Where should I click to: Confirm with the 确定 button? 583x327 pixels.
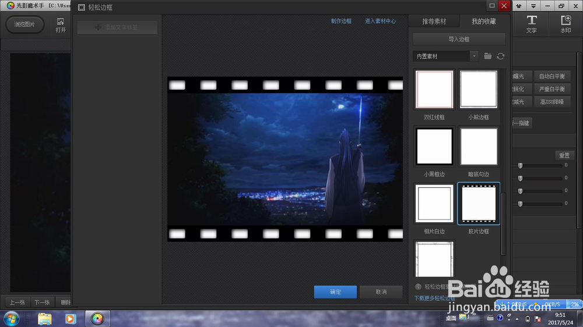coord(335,292)
